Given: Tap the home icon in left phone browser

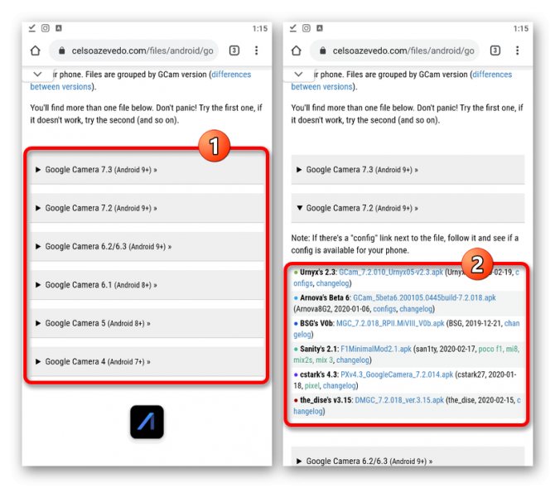Looking at the screenshot, I should pyautogui.click(x=35, y=51).
